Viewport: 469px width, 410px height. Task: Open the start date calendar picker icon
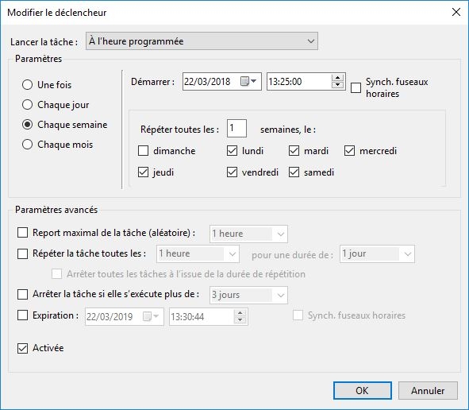[248, 81]
